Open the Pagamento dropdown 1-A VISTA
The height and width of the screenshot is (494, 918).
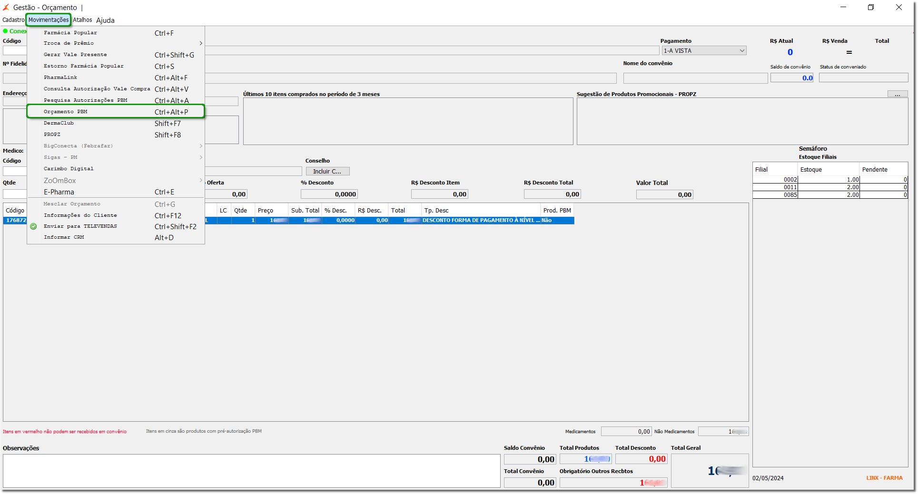(704, 51)
